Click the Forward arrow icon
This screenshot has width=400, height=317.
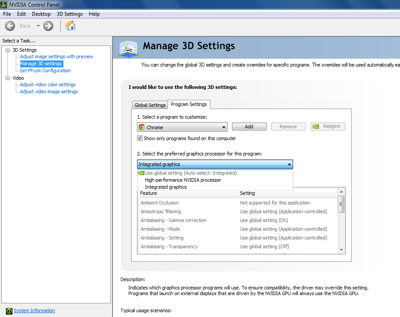[48, 26]
